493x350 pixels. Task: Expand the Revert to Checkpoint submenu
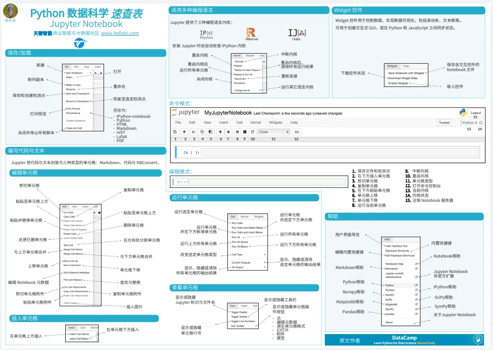pyautogui.click(x=91, y=101)
